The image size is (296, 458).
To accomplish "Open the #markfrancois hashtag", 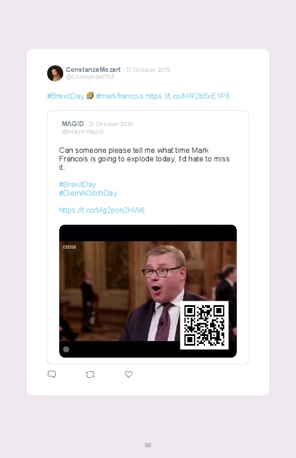I will (x=120, y=96).
